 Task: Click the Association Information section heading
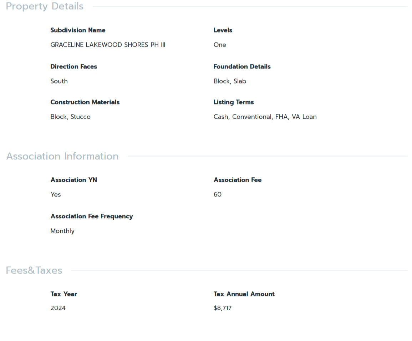click(x=62, y=156)
